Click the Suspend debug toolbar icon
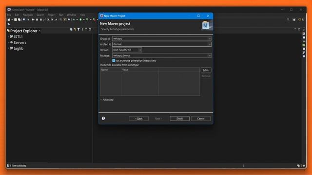This screenshot has width=312, height=175. click(37, 19)
